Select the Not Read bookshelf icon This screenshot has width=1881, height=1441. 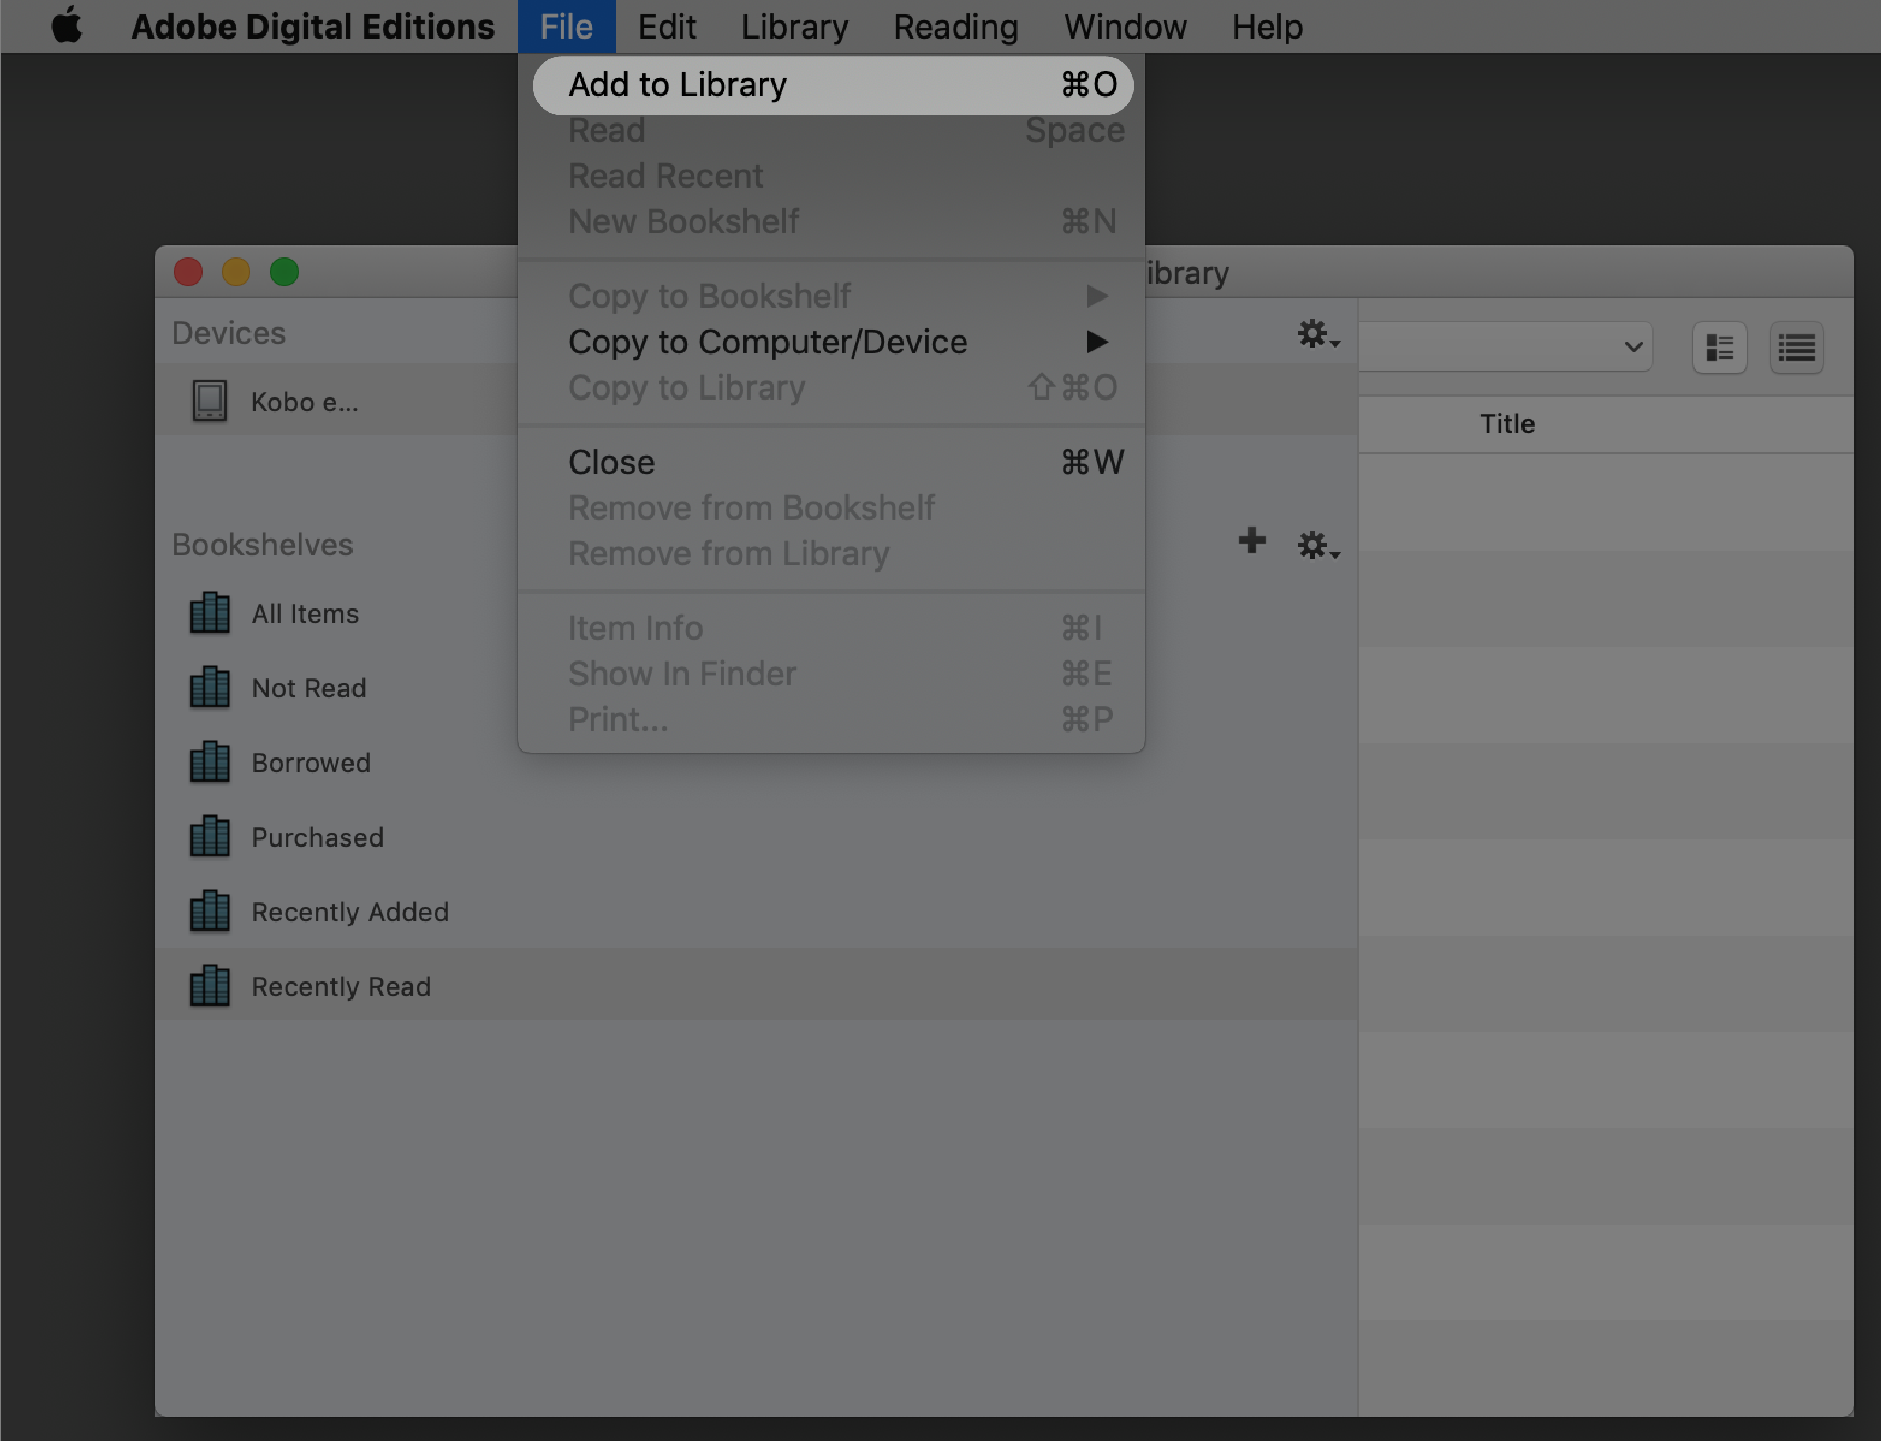pyautogui.click(x=209, y=687)
